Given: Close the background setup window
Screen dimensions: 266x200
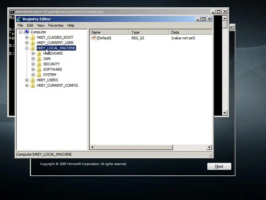Looking at the screenshot, I should pyautogui.click(x=231, y=28).
